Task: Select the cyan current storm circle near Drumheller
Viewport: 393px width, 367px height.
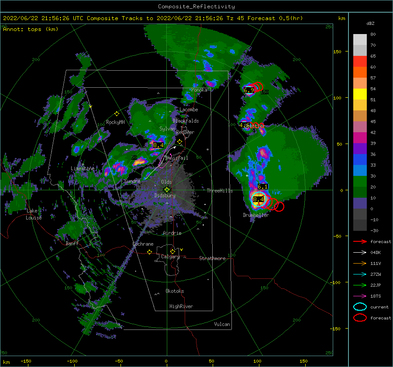Action: pos(259,199)
